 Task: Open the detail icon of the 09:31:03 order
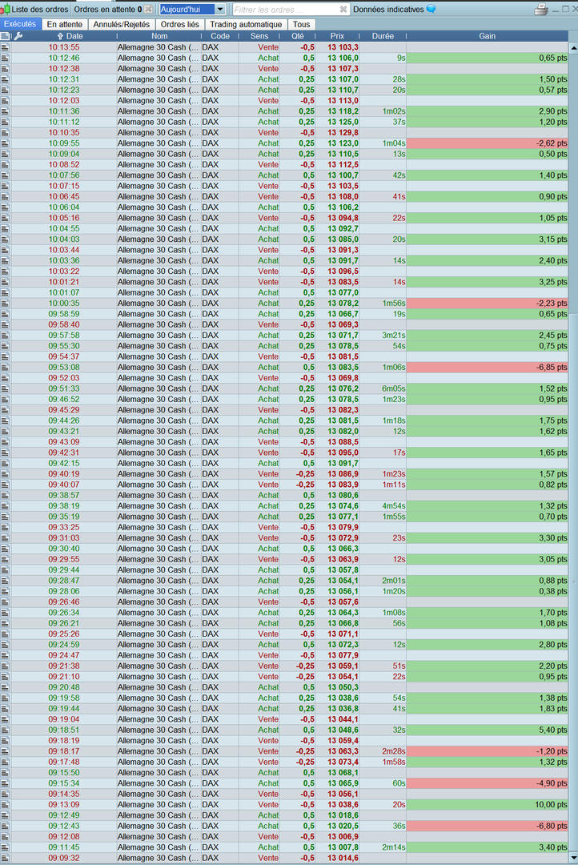6,538
